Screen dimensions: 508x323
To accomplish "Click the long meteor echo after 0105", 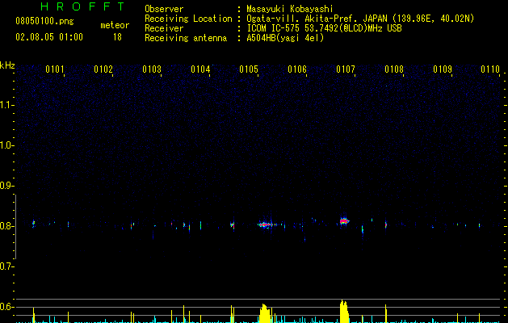I will (x=267, y=224).
